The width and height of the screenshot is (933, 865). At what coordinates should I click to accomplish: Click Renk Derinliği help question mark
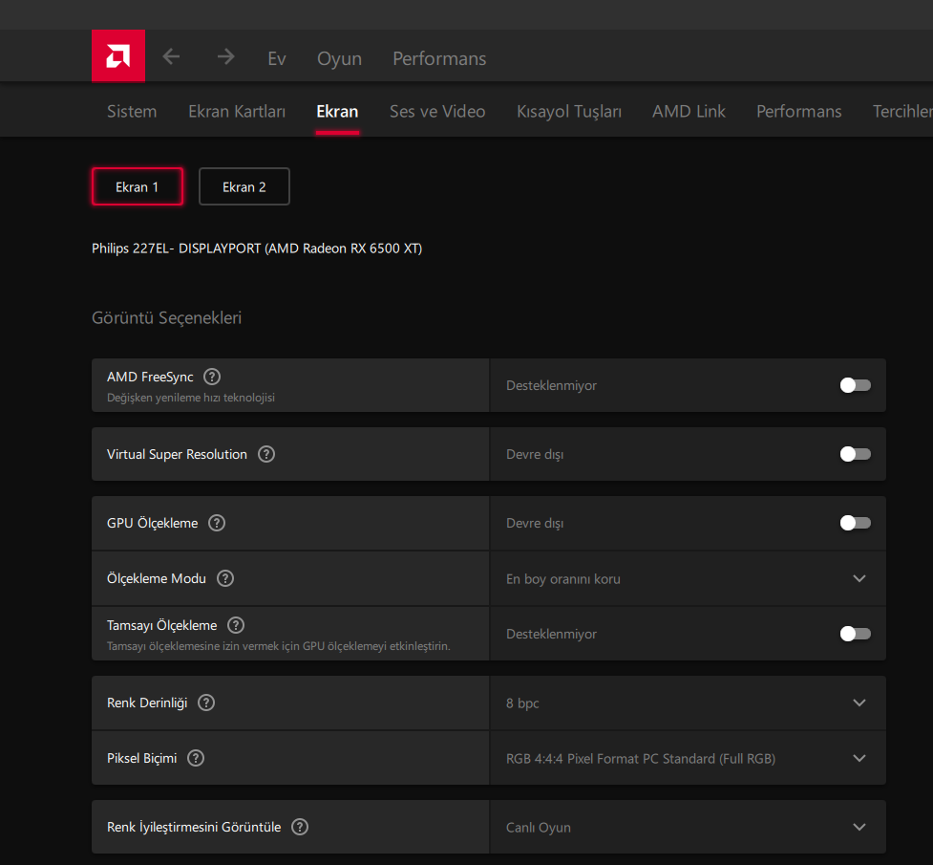tap(206, 703)
